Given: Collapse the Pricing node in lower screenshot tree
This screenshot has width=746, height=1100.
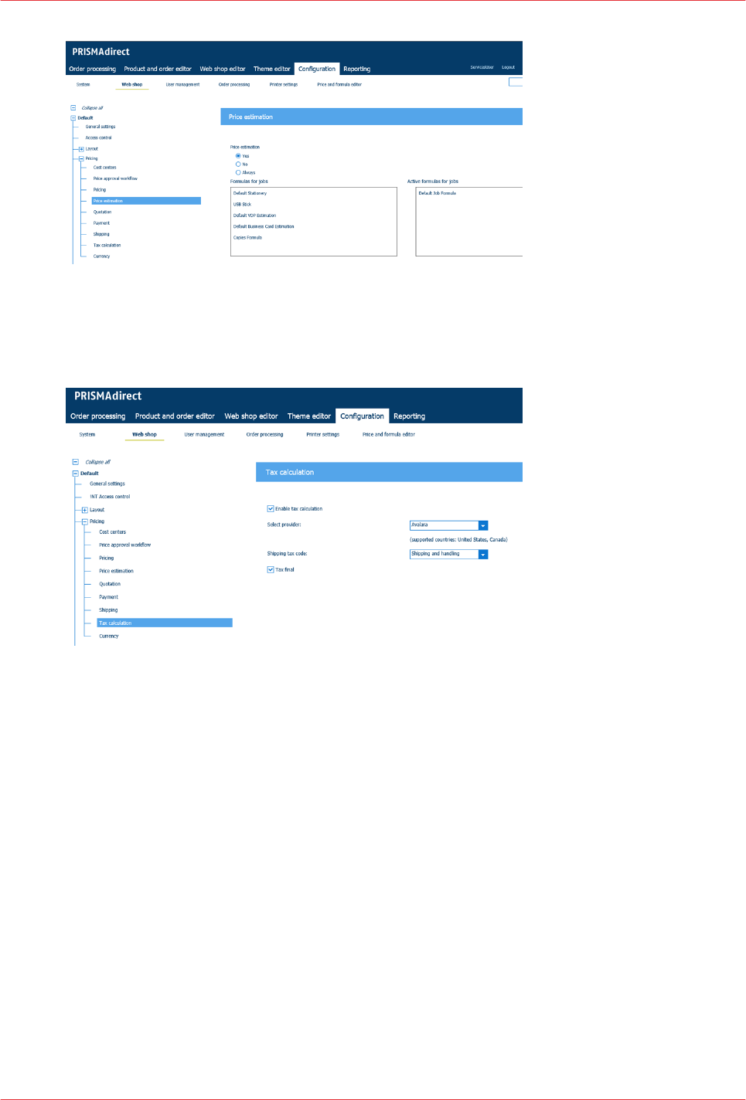Looking at the screenshot, I should click(84, 521).
